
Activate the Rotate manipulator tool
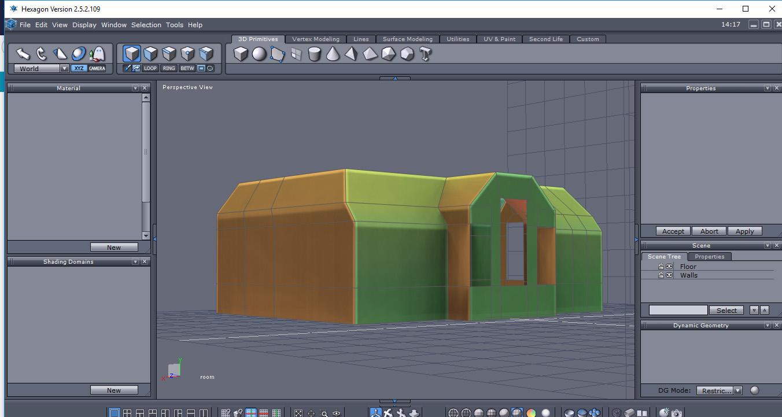tap(41, 54)
